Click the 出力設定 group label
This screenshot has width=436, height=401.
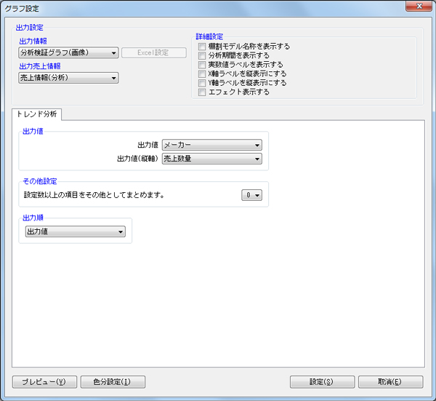pos(30,28)
